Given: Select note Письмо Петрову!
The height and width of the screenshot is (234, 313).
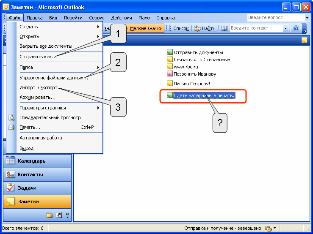Looking at the screenshot, I should [x=192, y=84].
